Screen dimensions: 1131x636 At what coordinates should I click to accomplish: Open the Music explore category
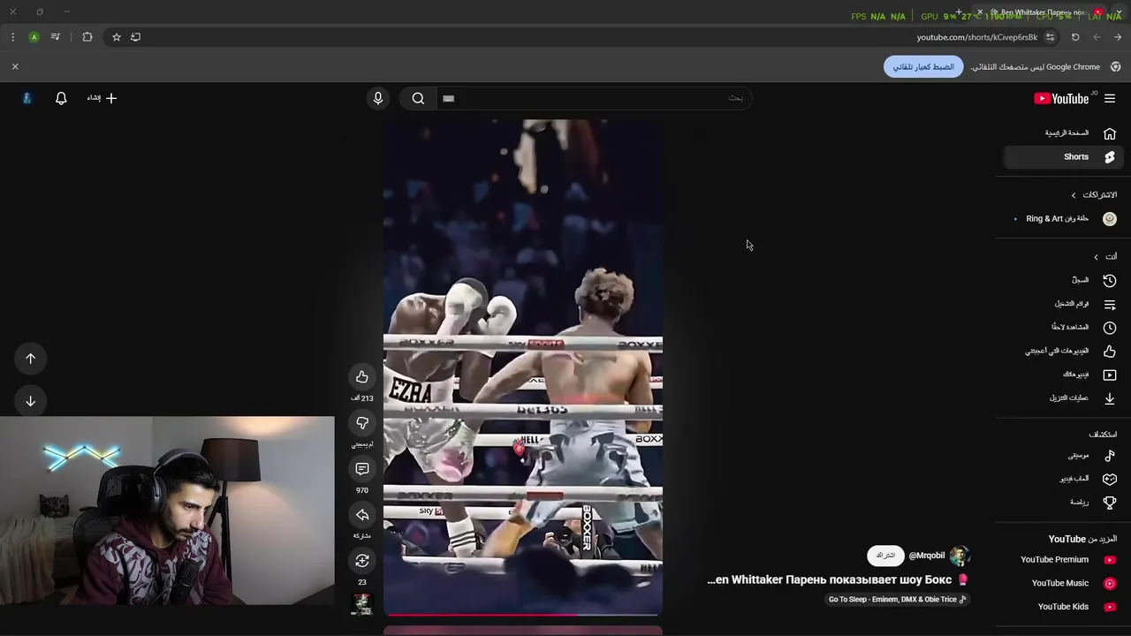point(1064,456)
